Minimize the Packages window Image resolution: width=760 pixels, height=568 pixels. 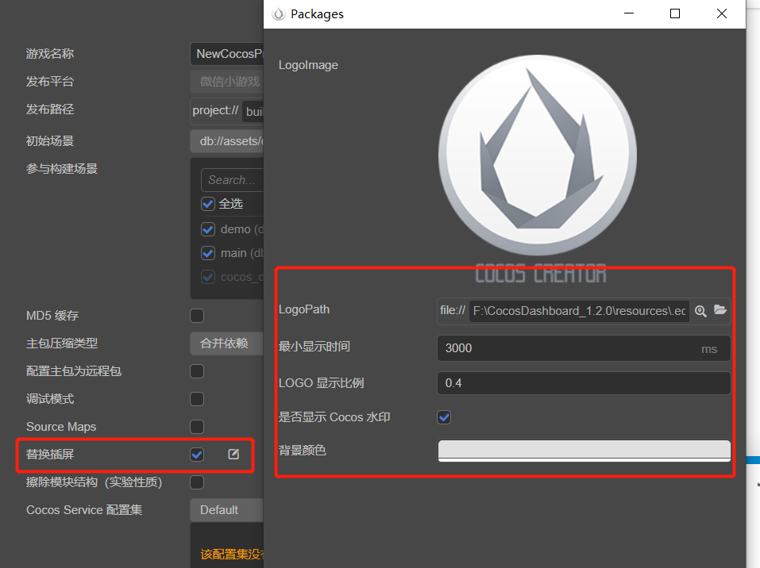(x=629, y=13)
